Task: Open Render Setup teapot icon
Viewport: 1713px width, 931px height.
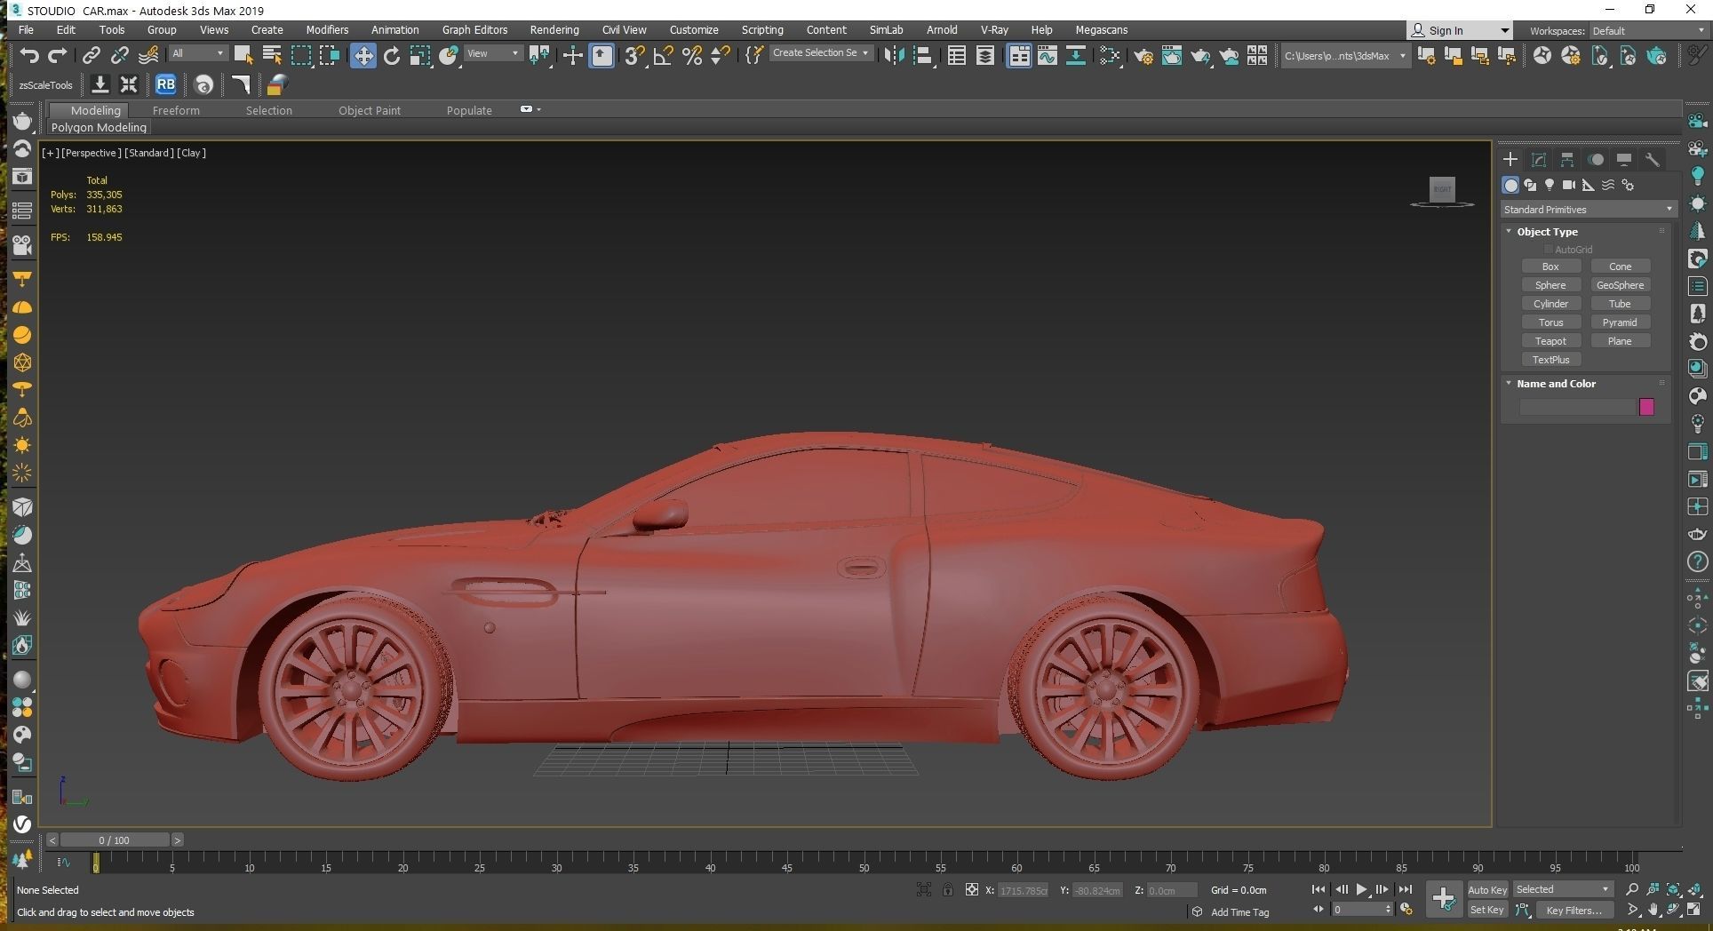Action: tap(1143, 56)
